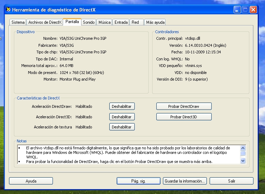This screenshot has height=194, width=265.
Task: Click Guardar la información button
Action: 185,181
